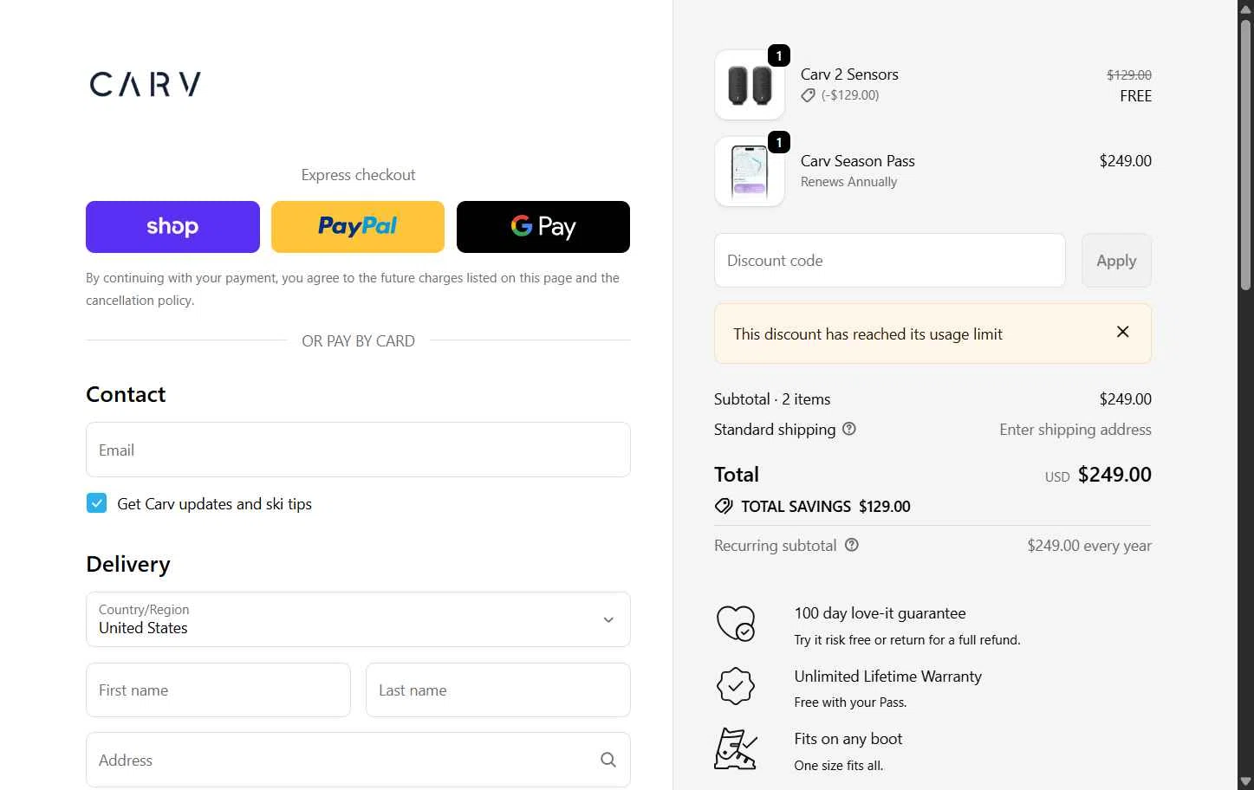Click the discount tag icon under Carv 2 Sensors

coord(808,95)
